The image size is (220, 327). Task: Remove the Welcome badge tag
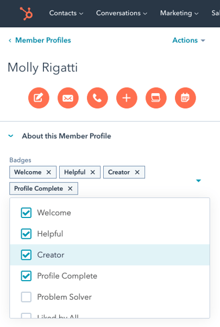pos(49,172)
